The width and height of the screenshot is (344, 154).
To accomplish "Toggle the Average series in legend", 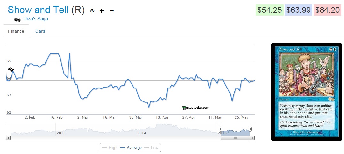I will pyautogui.click(x=131, y=148).
